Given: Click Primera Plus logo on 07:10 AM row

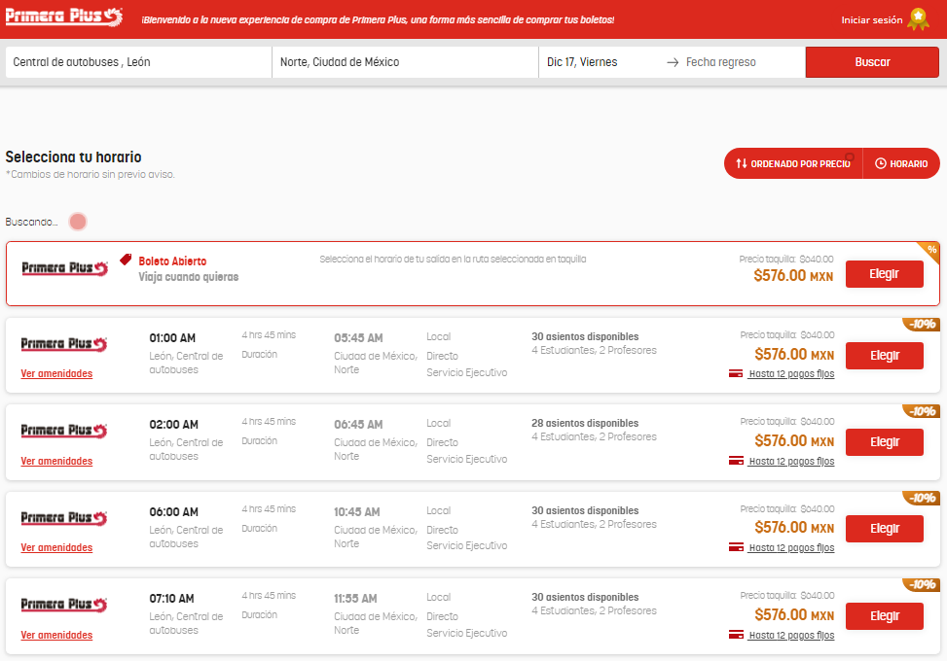Looking at the screenshot, I should point(64,605).
